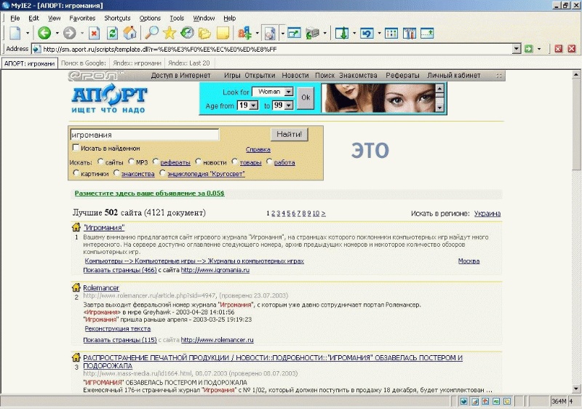
Task: Select the "рефераты" radio button
Action: click(156, 162)
